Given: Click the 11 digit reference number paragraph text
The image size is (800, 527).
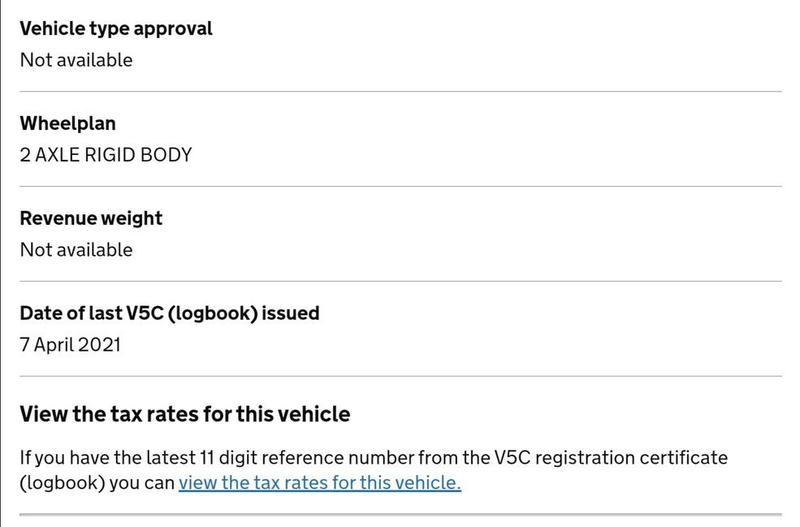Looking at the screenshot, I should [x=374, y=470].
